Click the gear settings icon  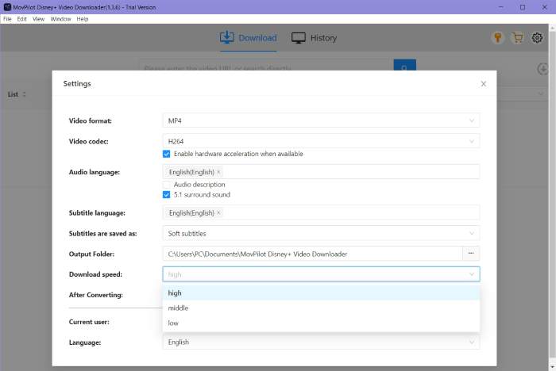coord(537,37)
